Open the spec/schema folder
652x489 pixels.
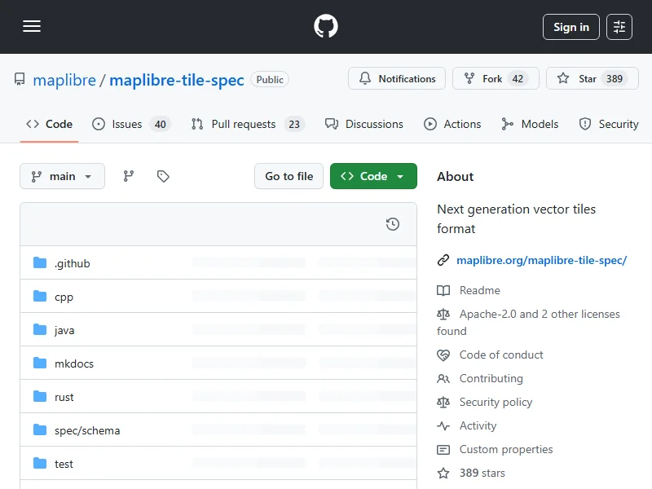(x=86, y=430)
